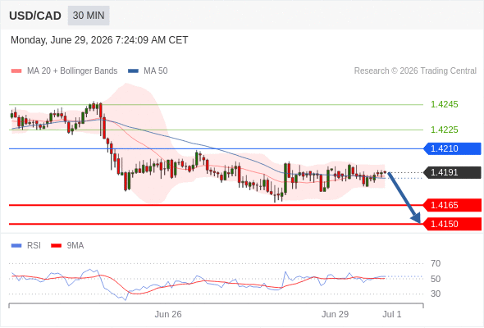
Task: Click the Jul 1 date axis label
Action: coord(391,314)
